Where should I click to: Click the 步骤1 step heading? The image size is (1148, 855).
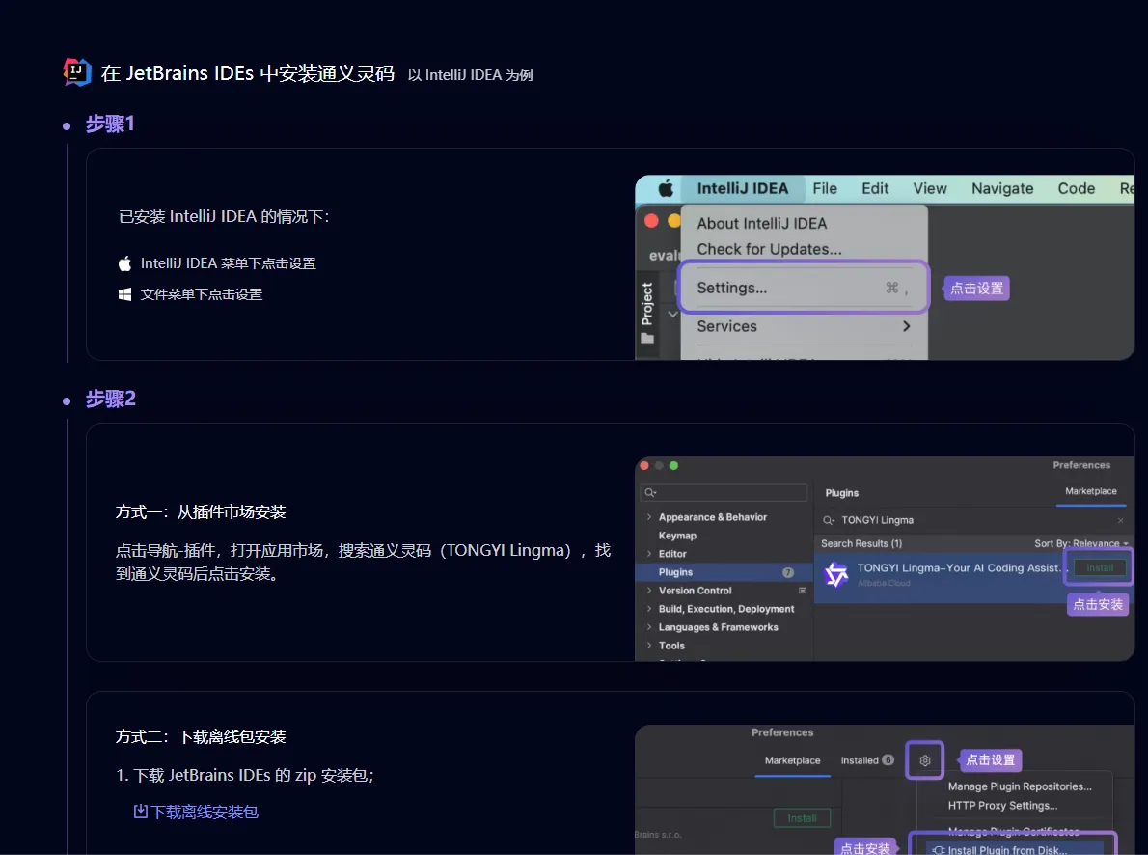pyautogui.click(x=110, y=124)
